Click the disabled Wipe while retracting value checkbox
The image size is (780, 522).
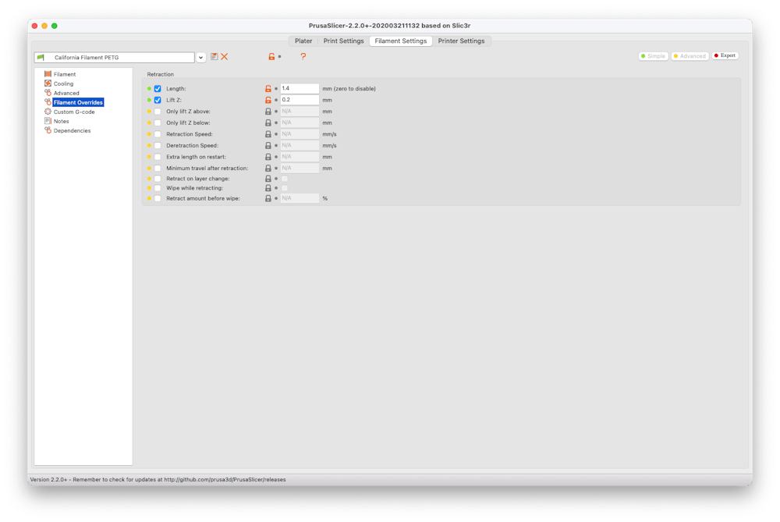(285, 188)
